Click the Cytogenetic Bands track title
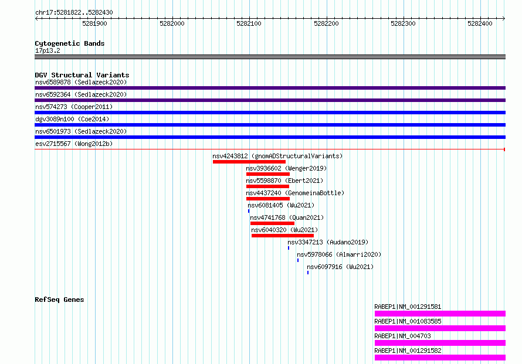The width and height of the screenshot is (522, 364). point(70,43)
